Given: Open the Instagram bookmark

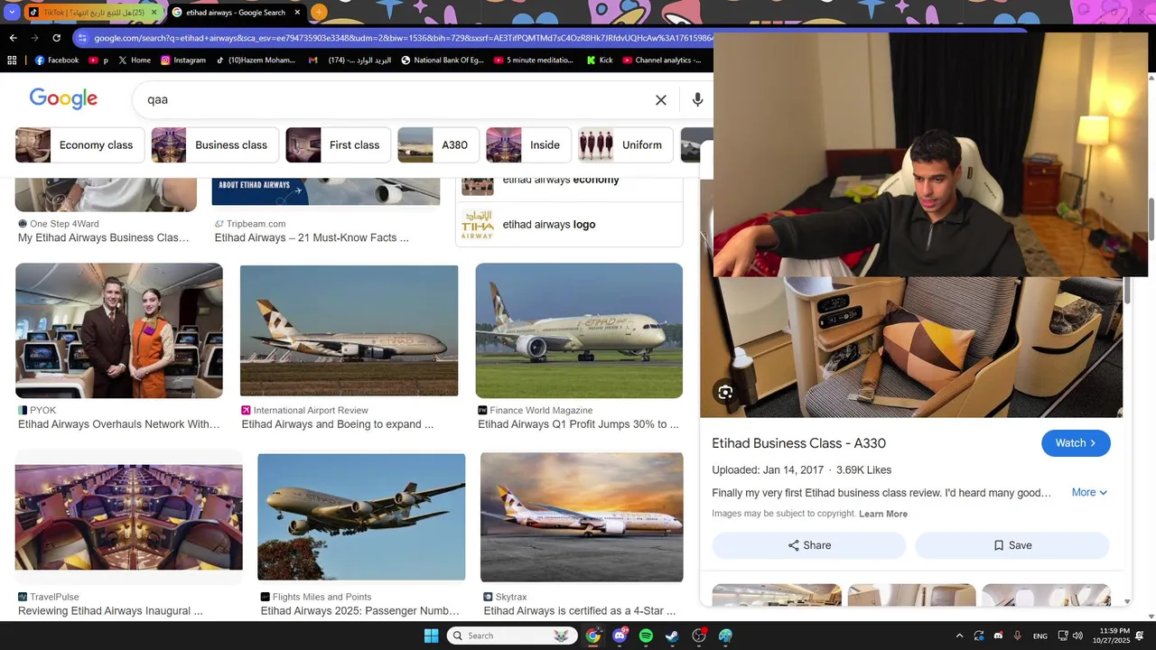Looking at the screenshot, I should [183, 60].
